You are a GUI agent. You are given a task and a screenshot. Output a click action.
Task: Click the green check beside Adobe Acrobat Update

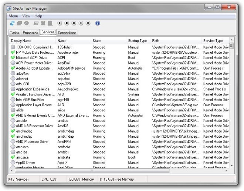(13, 68)
